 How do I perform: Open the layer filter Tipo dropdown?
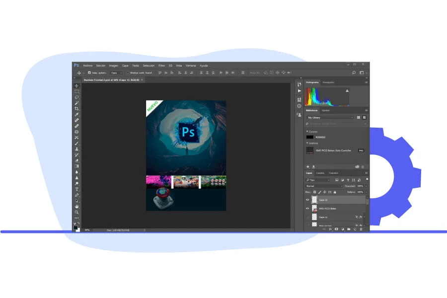(x=318, y=180)
